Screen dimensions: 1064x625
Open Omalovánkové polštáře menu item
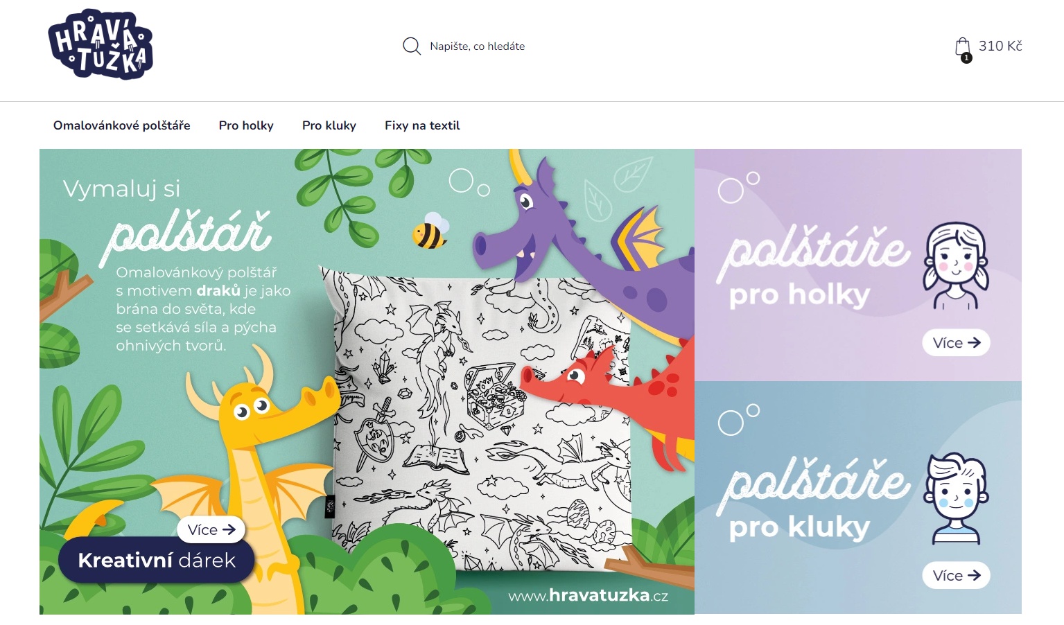coord(122,125)
